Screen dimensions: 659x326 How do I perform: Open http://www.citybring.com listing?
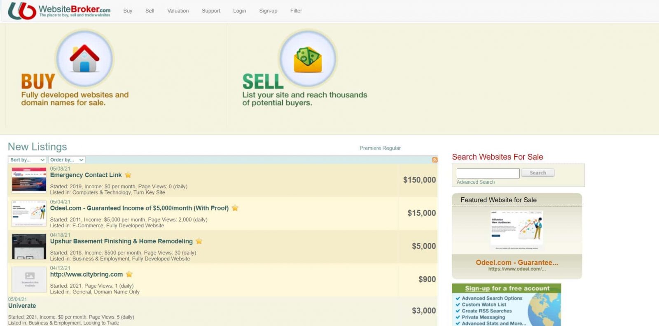coord(86,274)
